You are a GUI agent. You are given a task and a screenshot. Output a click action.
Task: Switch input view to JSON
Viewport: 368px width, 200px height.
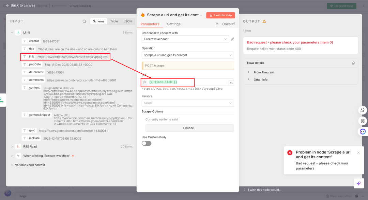tap(128, 21)
